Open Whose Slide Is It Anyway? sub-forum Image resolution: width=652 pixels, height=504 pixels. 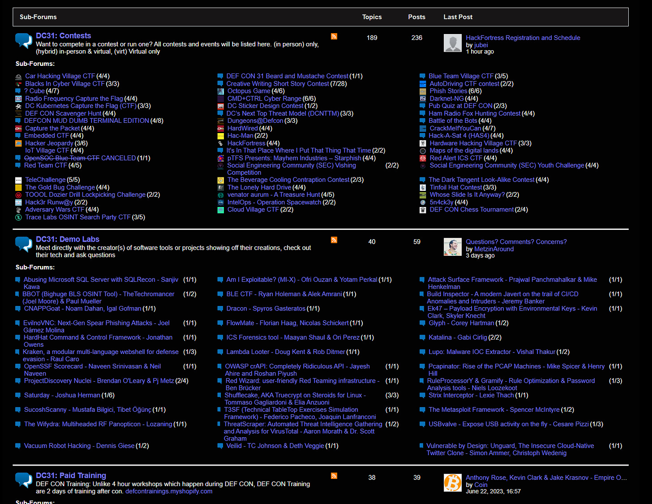click(x=467, y=195)
